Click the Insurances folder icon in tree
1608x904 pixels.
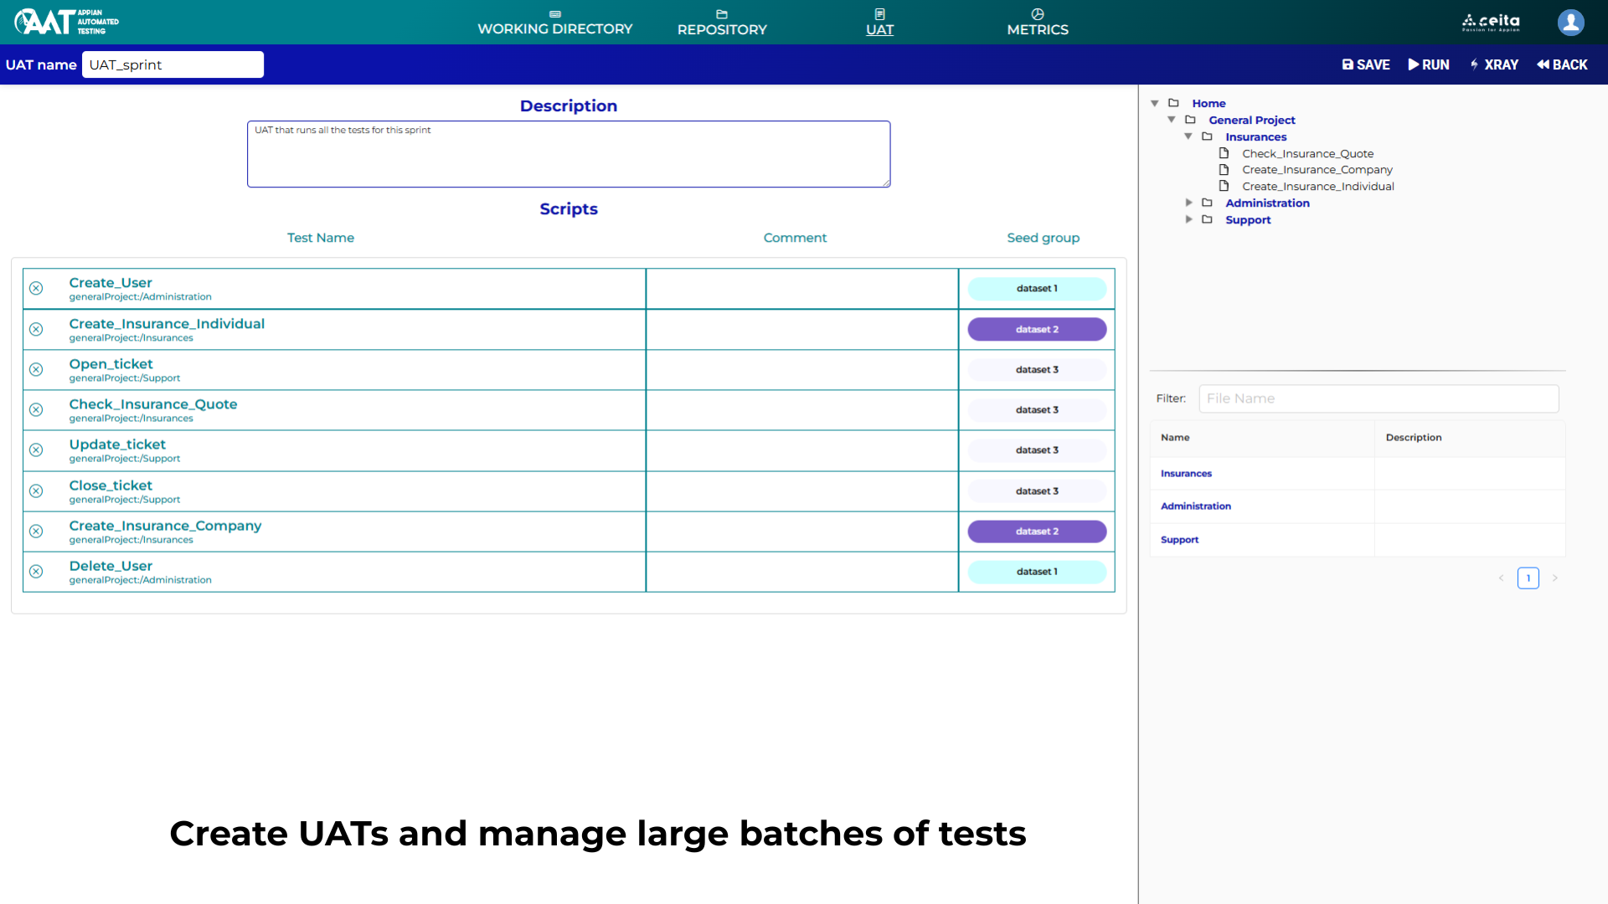[x=1207, y=136]
